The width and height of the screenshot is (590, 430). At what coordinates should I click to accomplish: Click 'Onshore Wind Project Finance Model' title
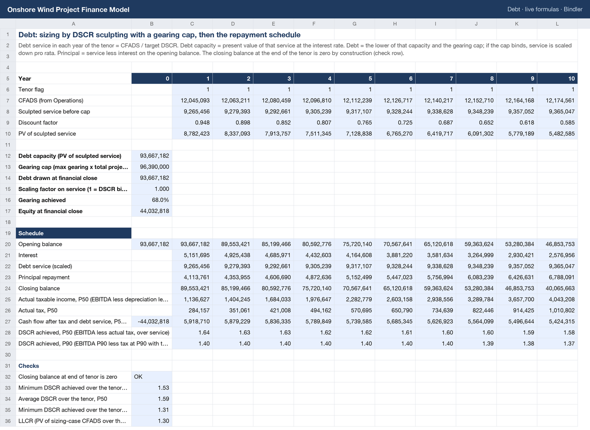[68, 9]
